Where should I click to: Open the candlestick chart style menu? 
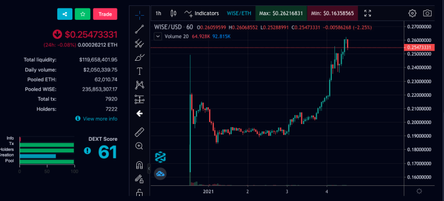tap(174, 13)
